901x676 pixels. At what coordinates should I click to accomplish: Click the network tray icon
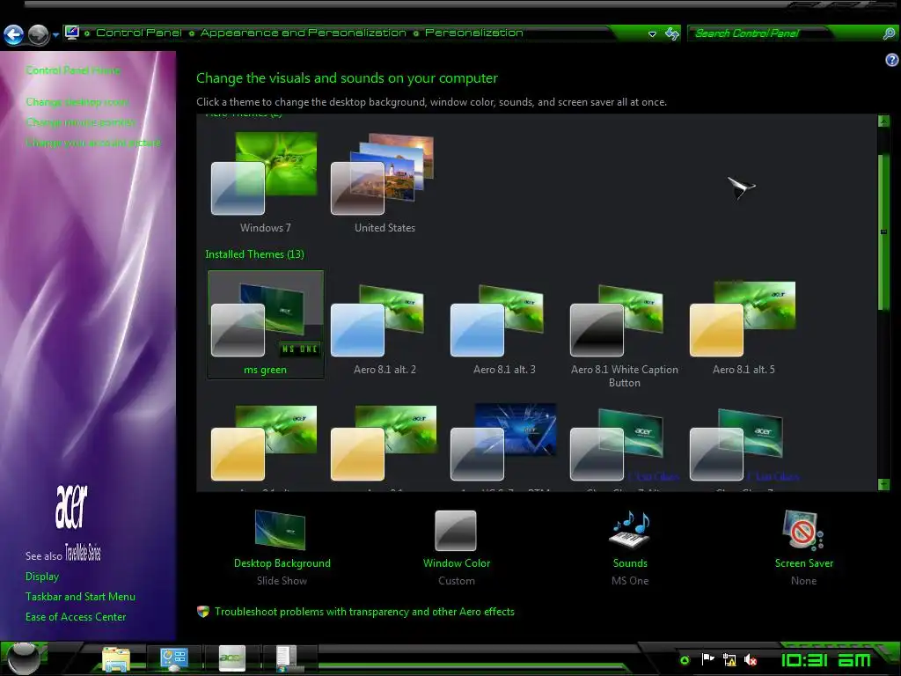pos(729,660)
